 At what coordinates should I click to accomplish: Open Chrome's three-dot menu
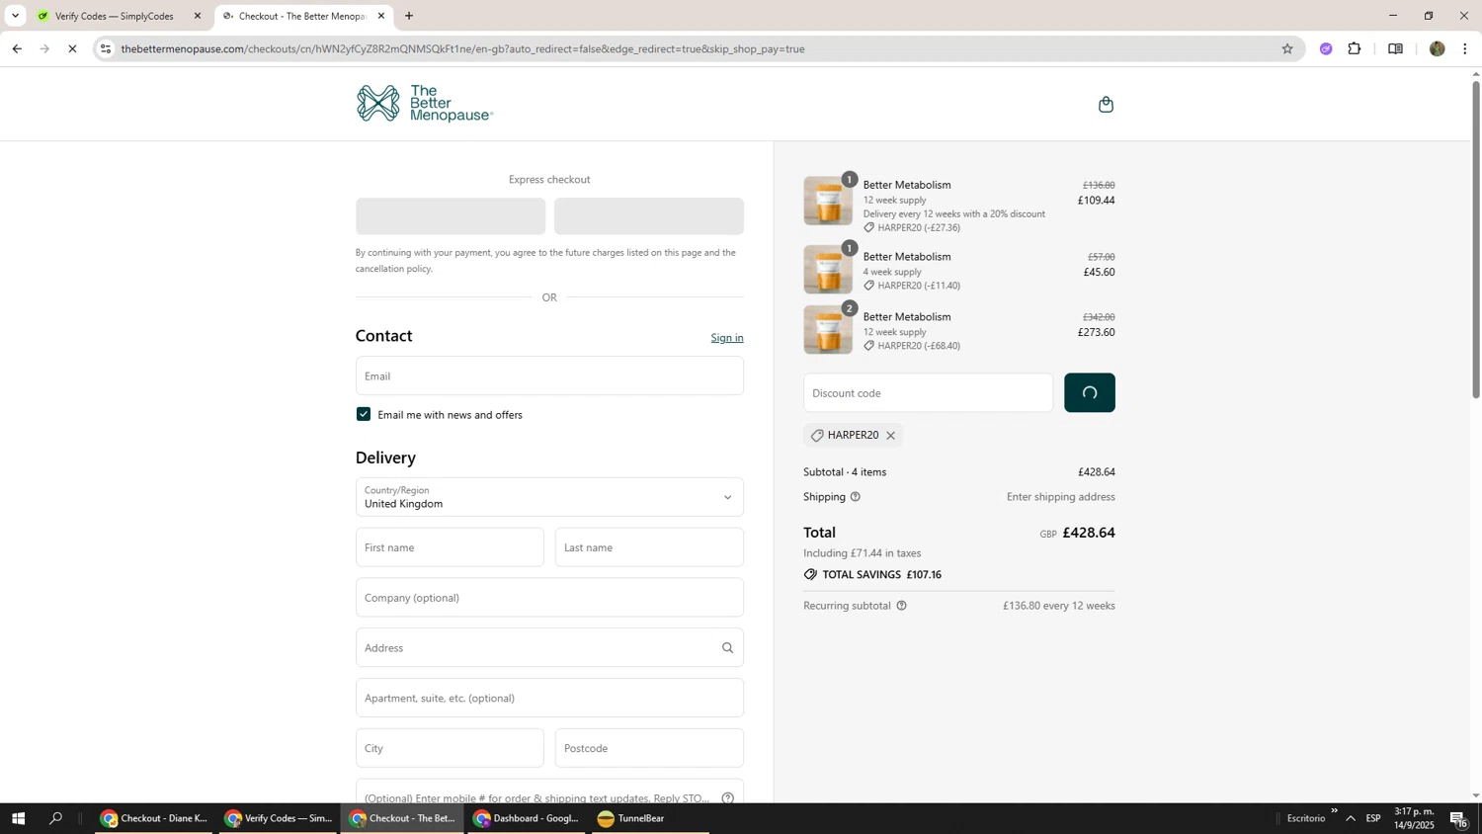coord(1464,48)
